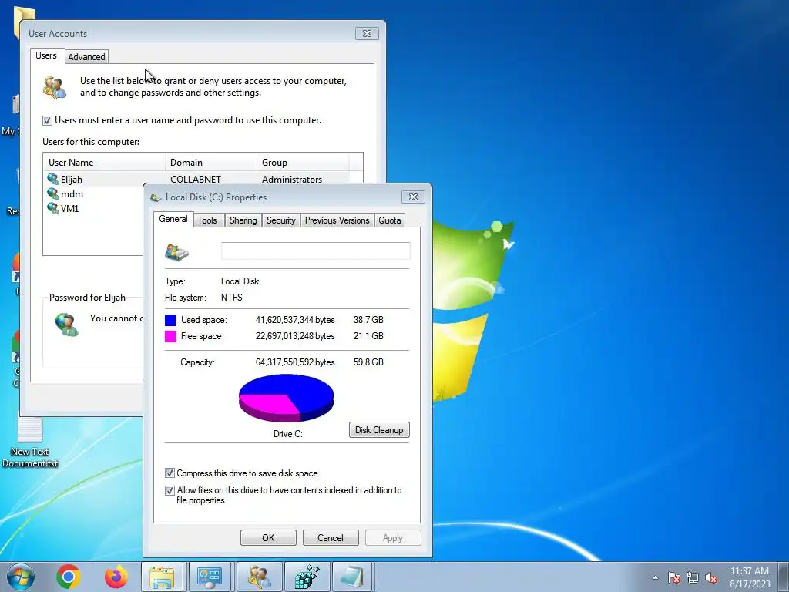Click the drive icon in Properties General tab

tap(176, 252)
